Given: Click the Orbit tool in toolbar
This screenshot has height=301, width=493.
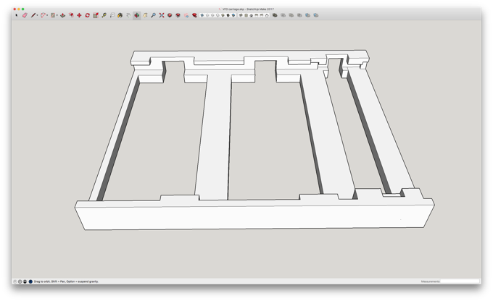Looking at the screenshot, I should [137, 15].
